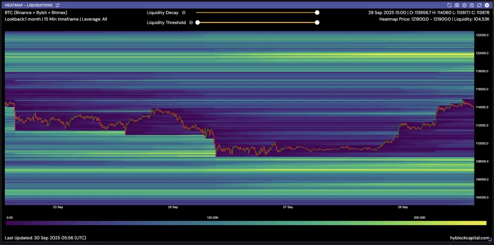
Task: Click the 116000.0 price axis label
Action: [x=482, y=89]
